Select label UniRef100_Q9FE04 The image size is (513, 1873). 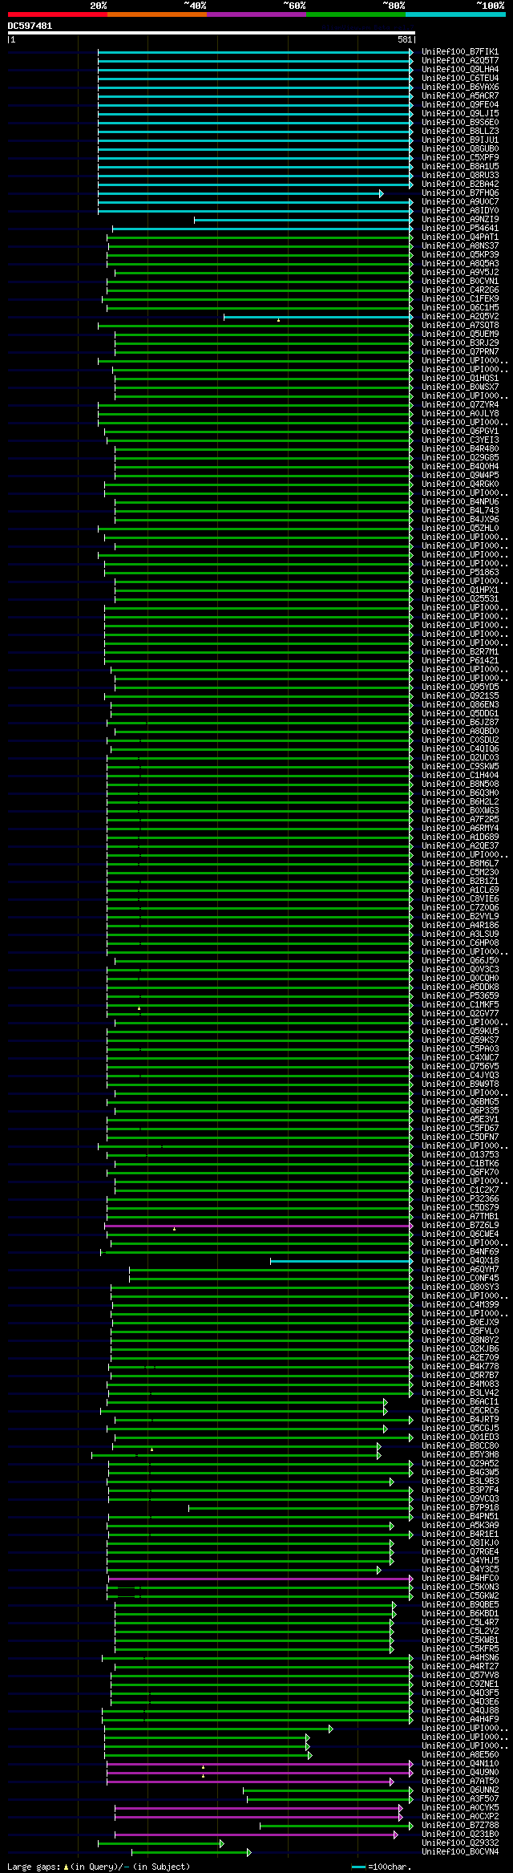(x=460, y=105)
